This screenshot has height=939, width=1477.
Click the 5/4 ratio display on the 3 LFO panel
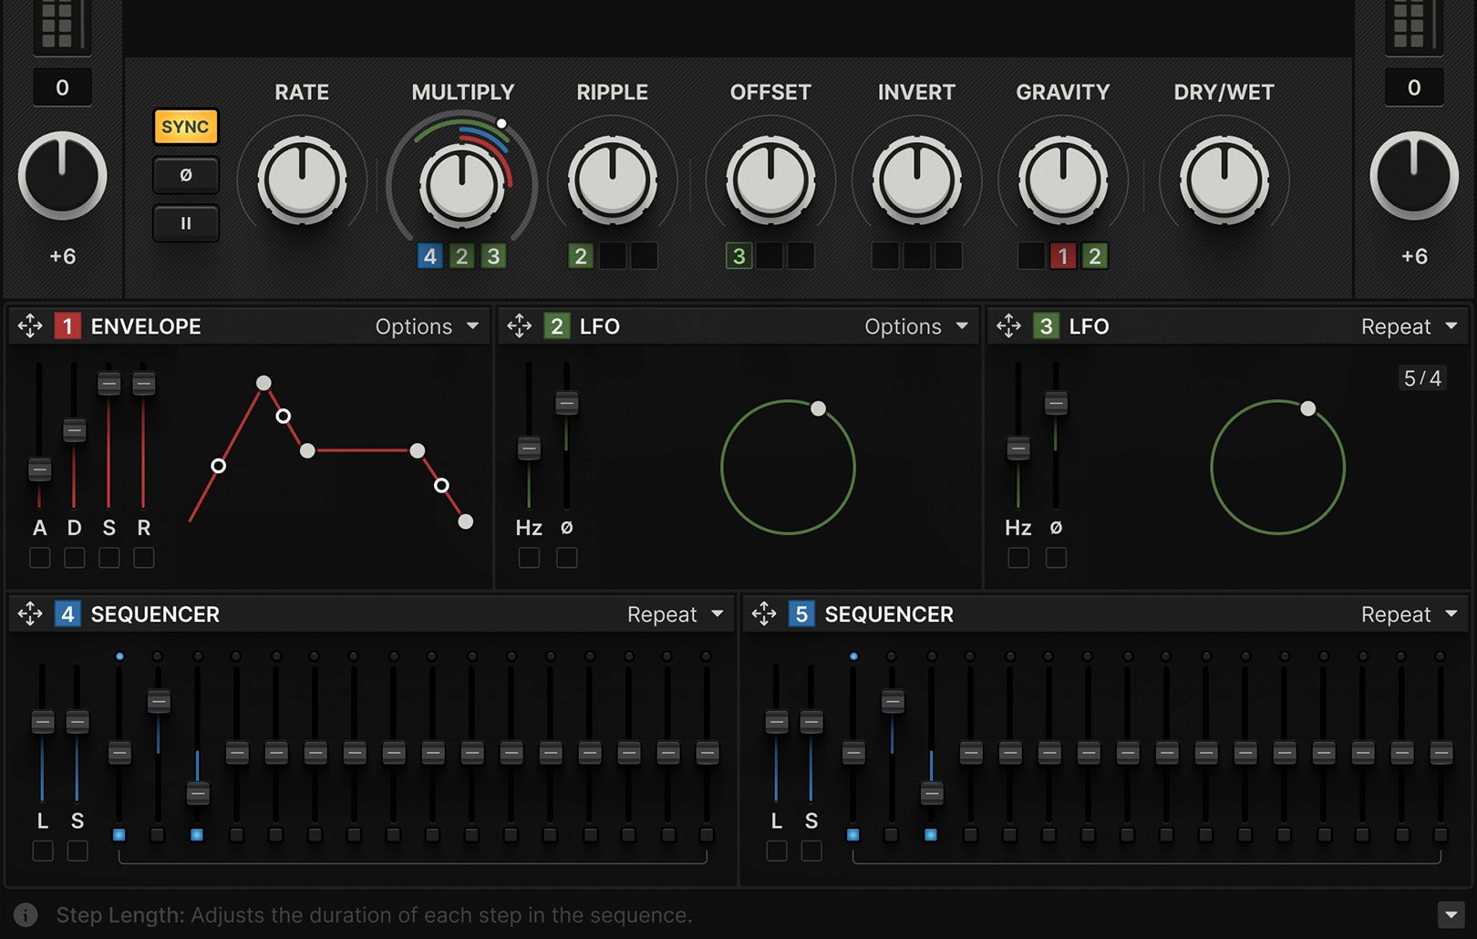(1421, 377)
